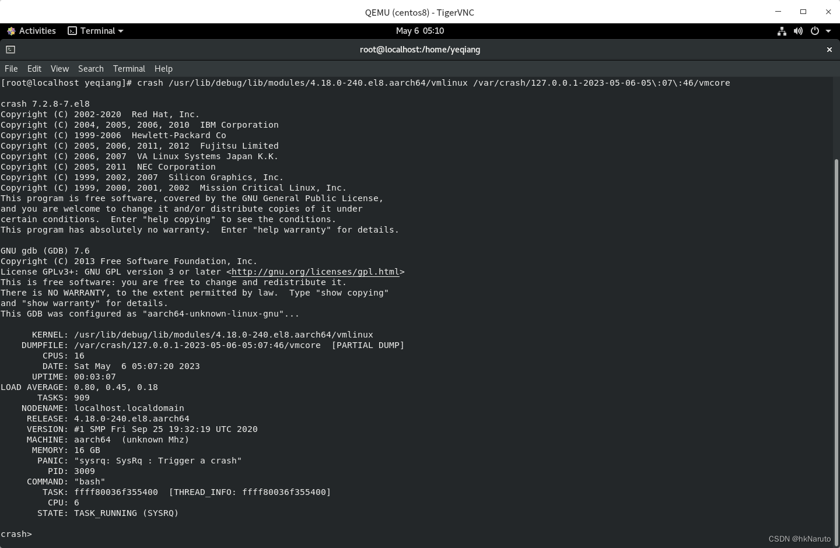Click the terminal icon in the top bar
840x548 pixels.
tap(72, 31)
